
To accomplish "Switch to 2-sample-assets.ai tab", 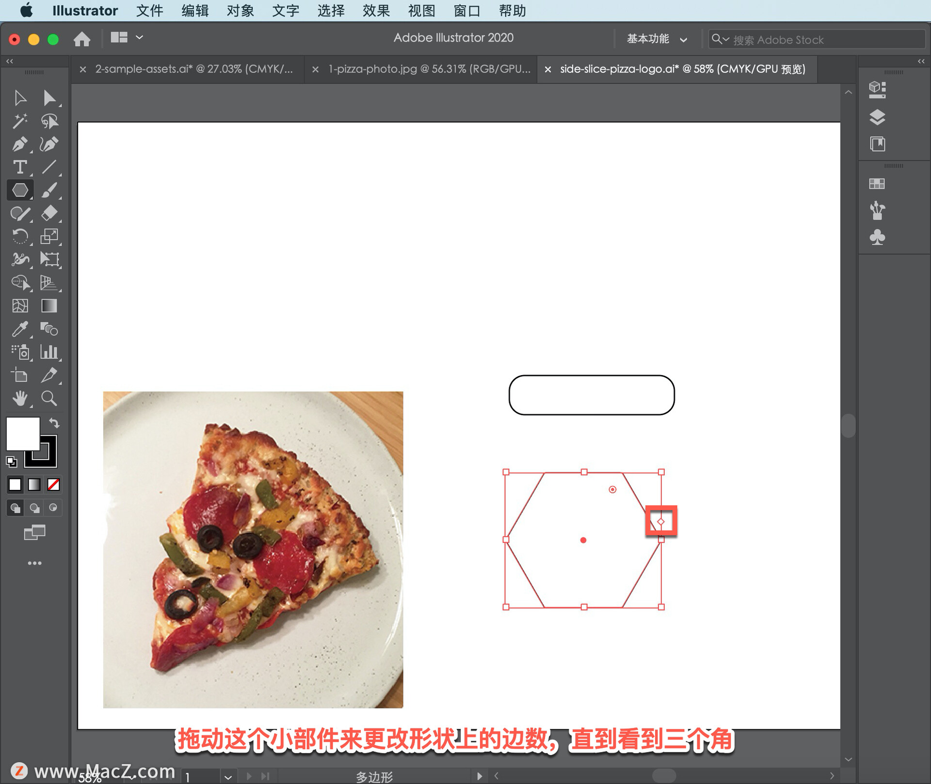I will 194,69.
